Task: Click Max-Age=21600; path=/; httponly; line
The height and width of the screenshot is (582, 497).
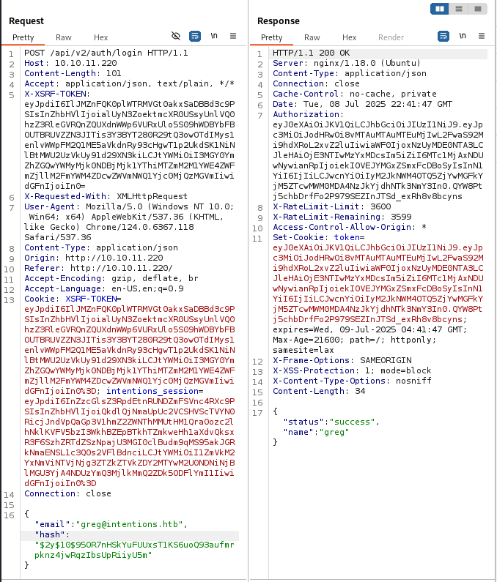Action: [x=354, y=340]
